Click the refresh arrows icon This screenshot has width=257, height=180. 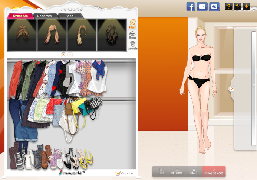pos(237,6)
